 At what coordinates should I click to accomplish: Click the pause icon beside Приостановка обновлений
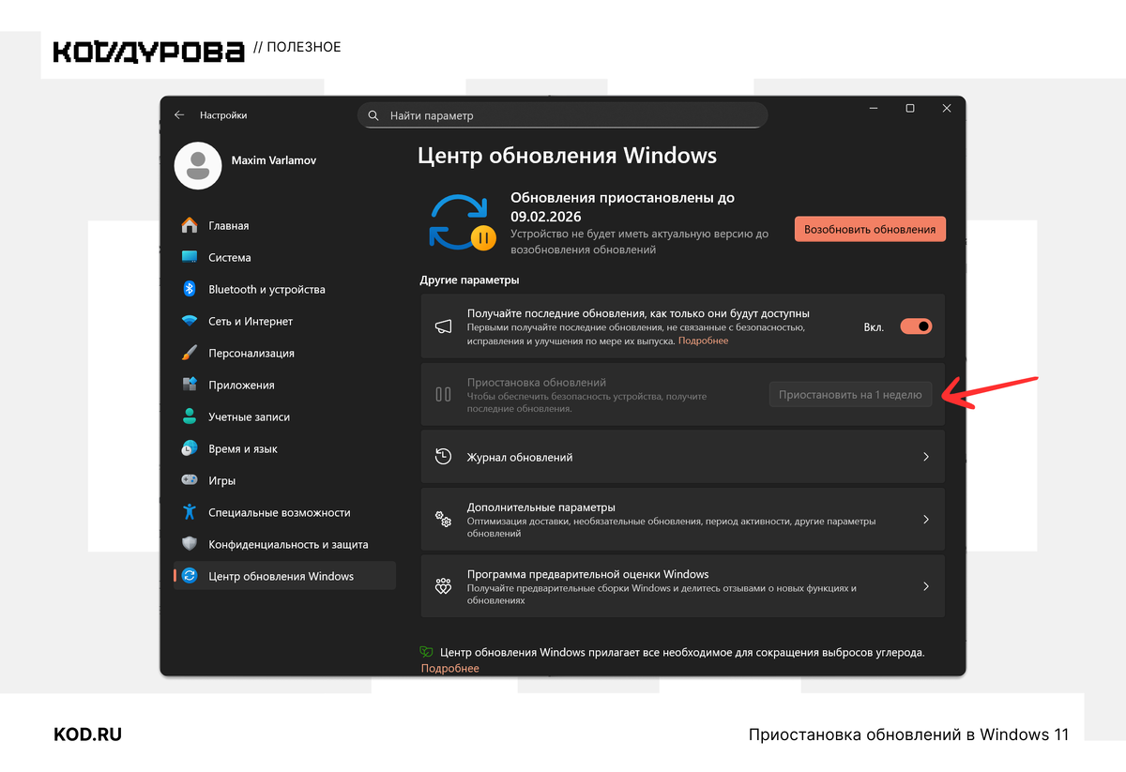pyautogui.click(x=444, y=395)
